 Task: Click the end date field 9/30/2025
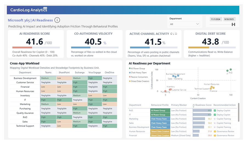coord(229,19)
